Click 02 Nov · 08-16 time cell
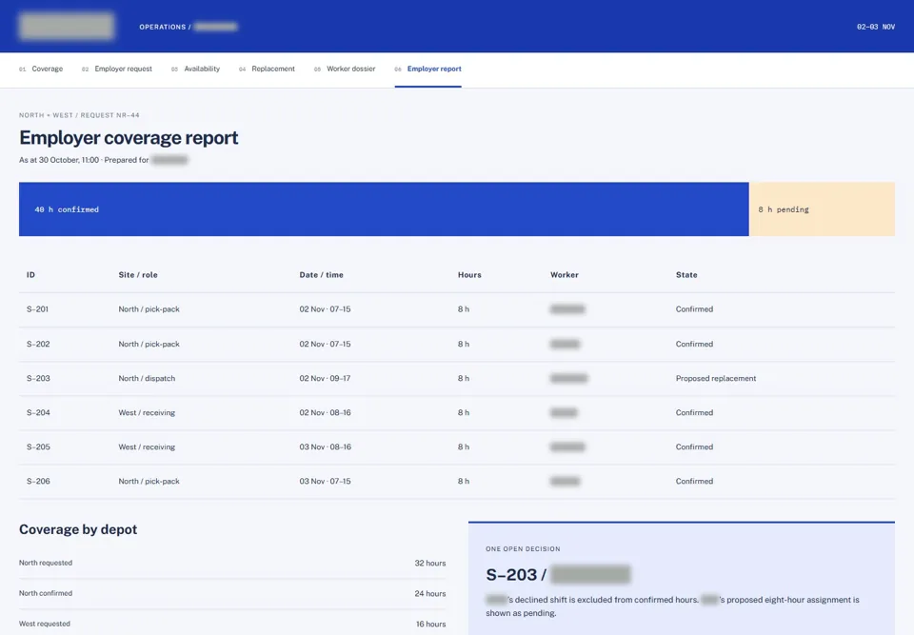The width and height of the screenshot is (914, 635). click(326, 413)
